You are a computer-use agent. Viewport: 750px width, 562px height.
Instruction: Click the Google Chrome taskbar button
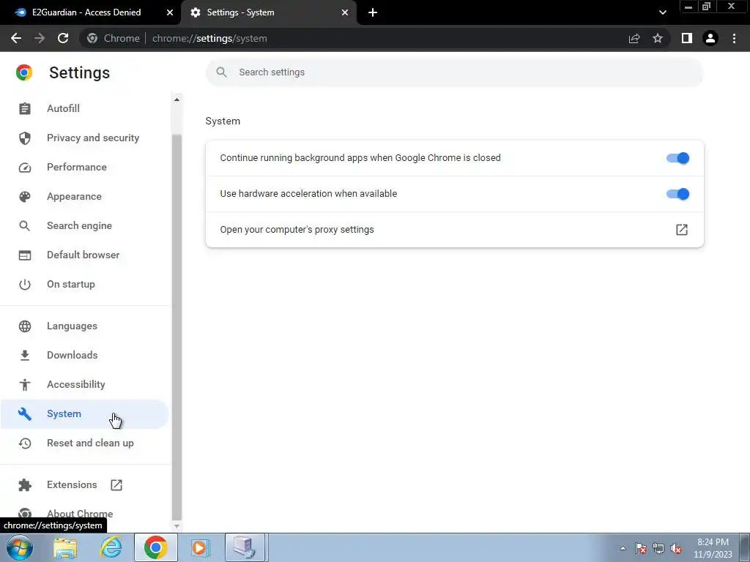pos(156,547)
